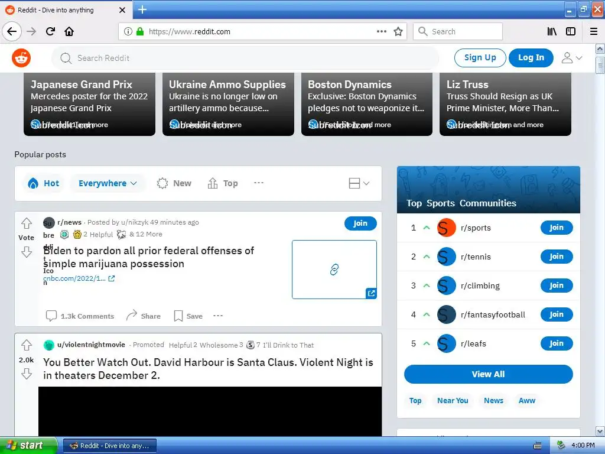Focus the Search Reddit input field
Screen dimensions: 605x454
(x=245, y=59)
